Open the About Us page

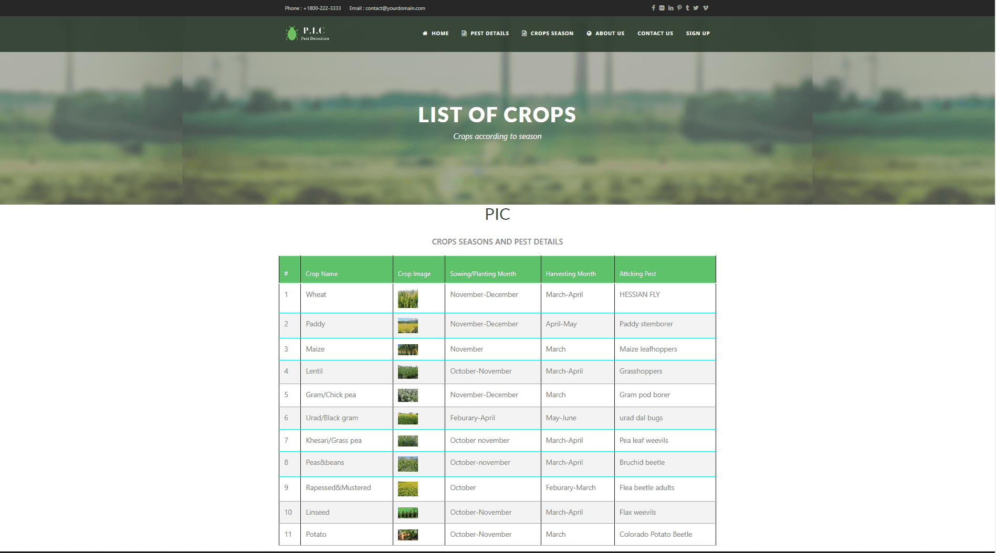pos(605,34)
